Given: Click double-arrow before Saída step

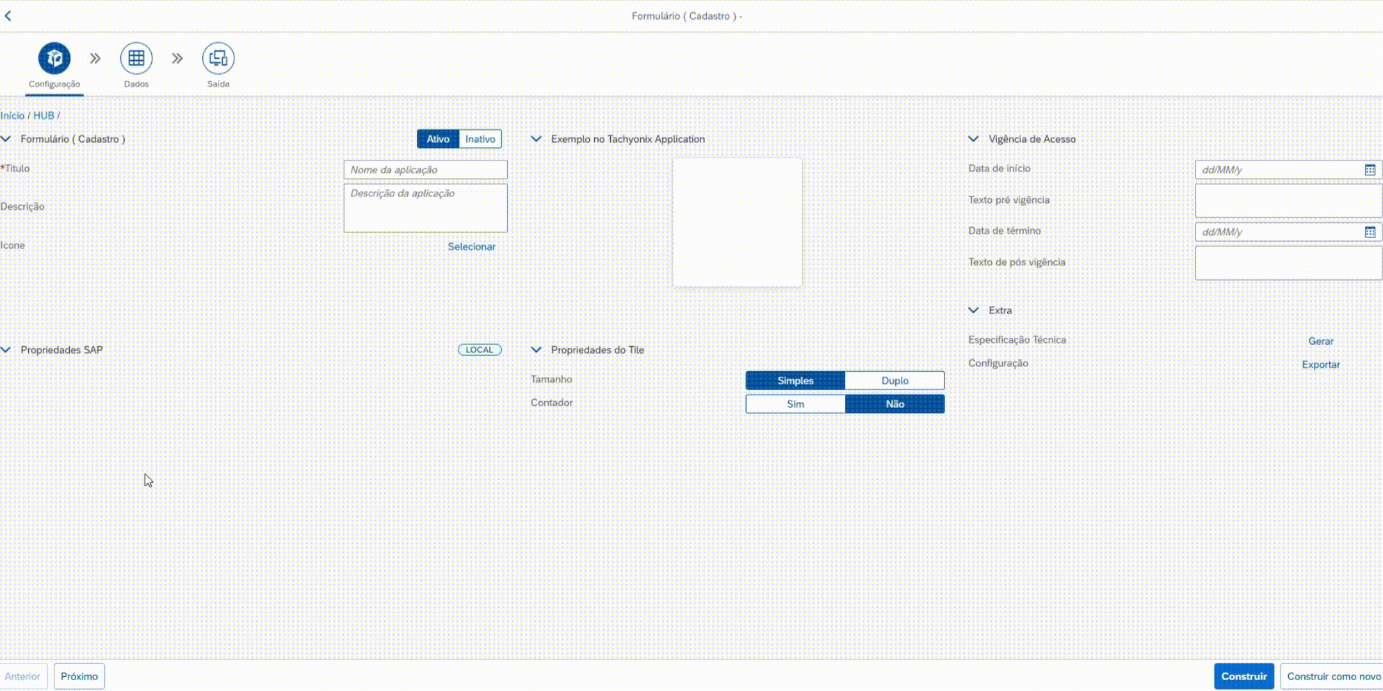Looking at the screenshot, I should tap(177, 58).
